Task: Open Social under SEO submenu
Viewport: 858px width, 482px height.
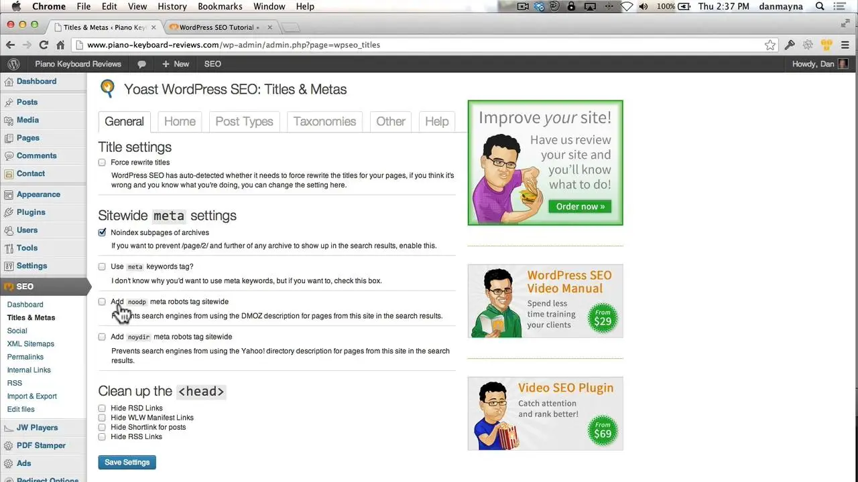Action: (x=17, y=331)
